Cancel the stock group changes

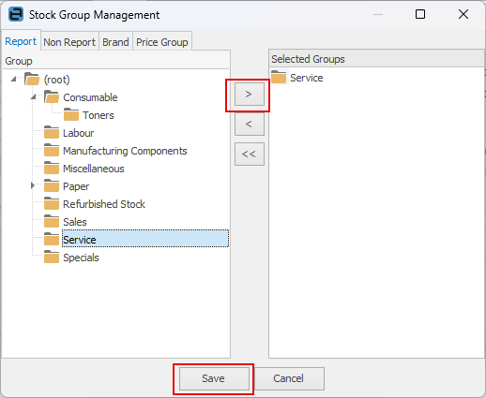[289, 378]
